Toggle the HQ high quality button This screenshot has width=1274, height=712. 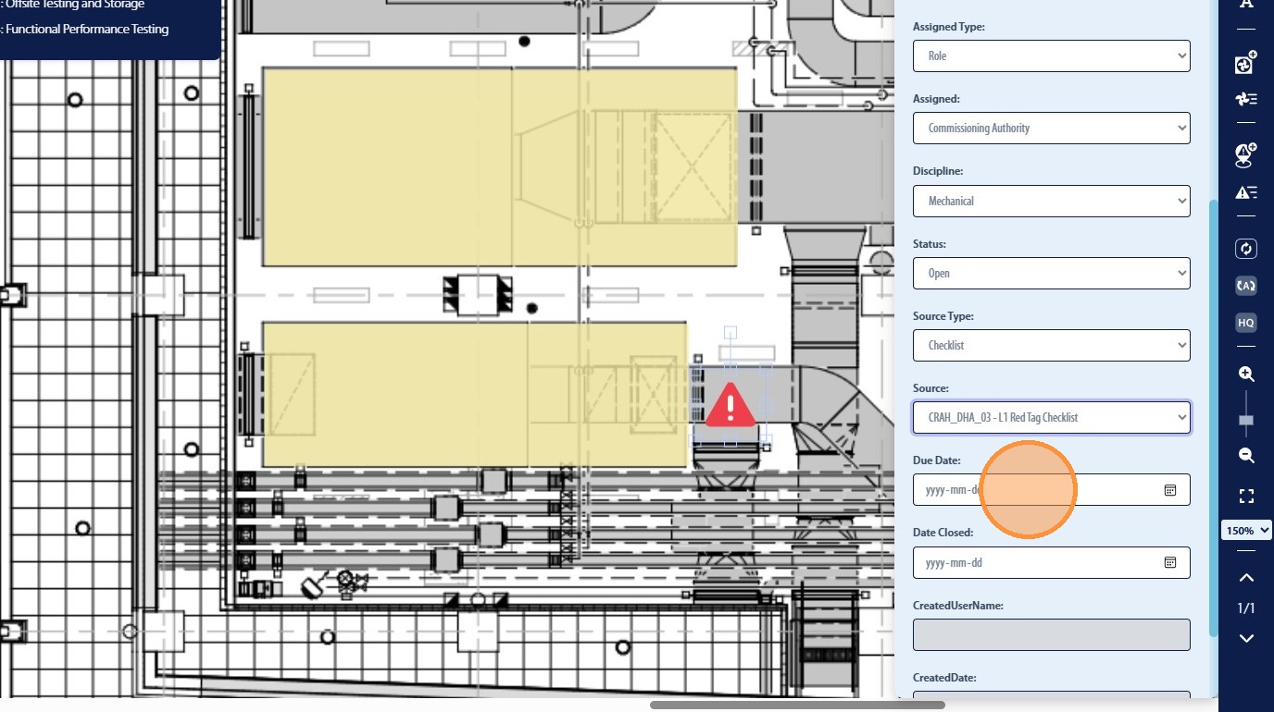tap(1246, 323)
